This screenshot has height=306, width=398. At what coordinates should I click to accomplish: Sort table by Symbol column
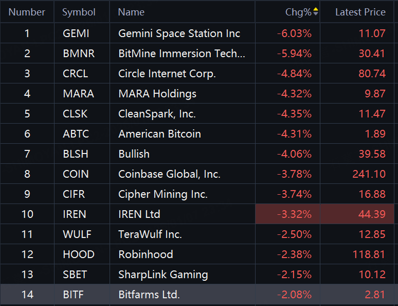point(79,12)
